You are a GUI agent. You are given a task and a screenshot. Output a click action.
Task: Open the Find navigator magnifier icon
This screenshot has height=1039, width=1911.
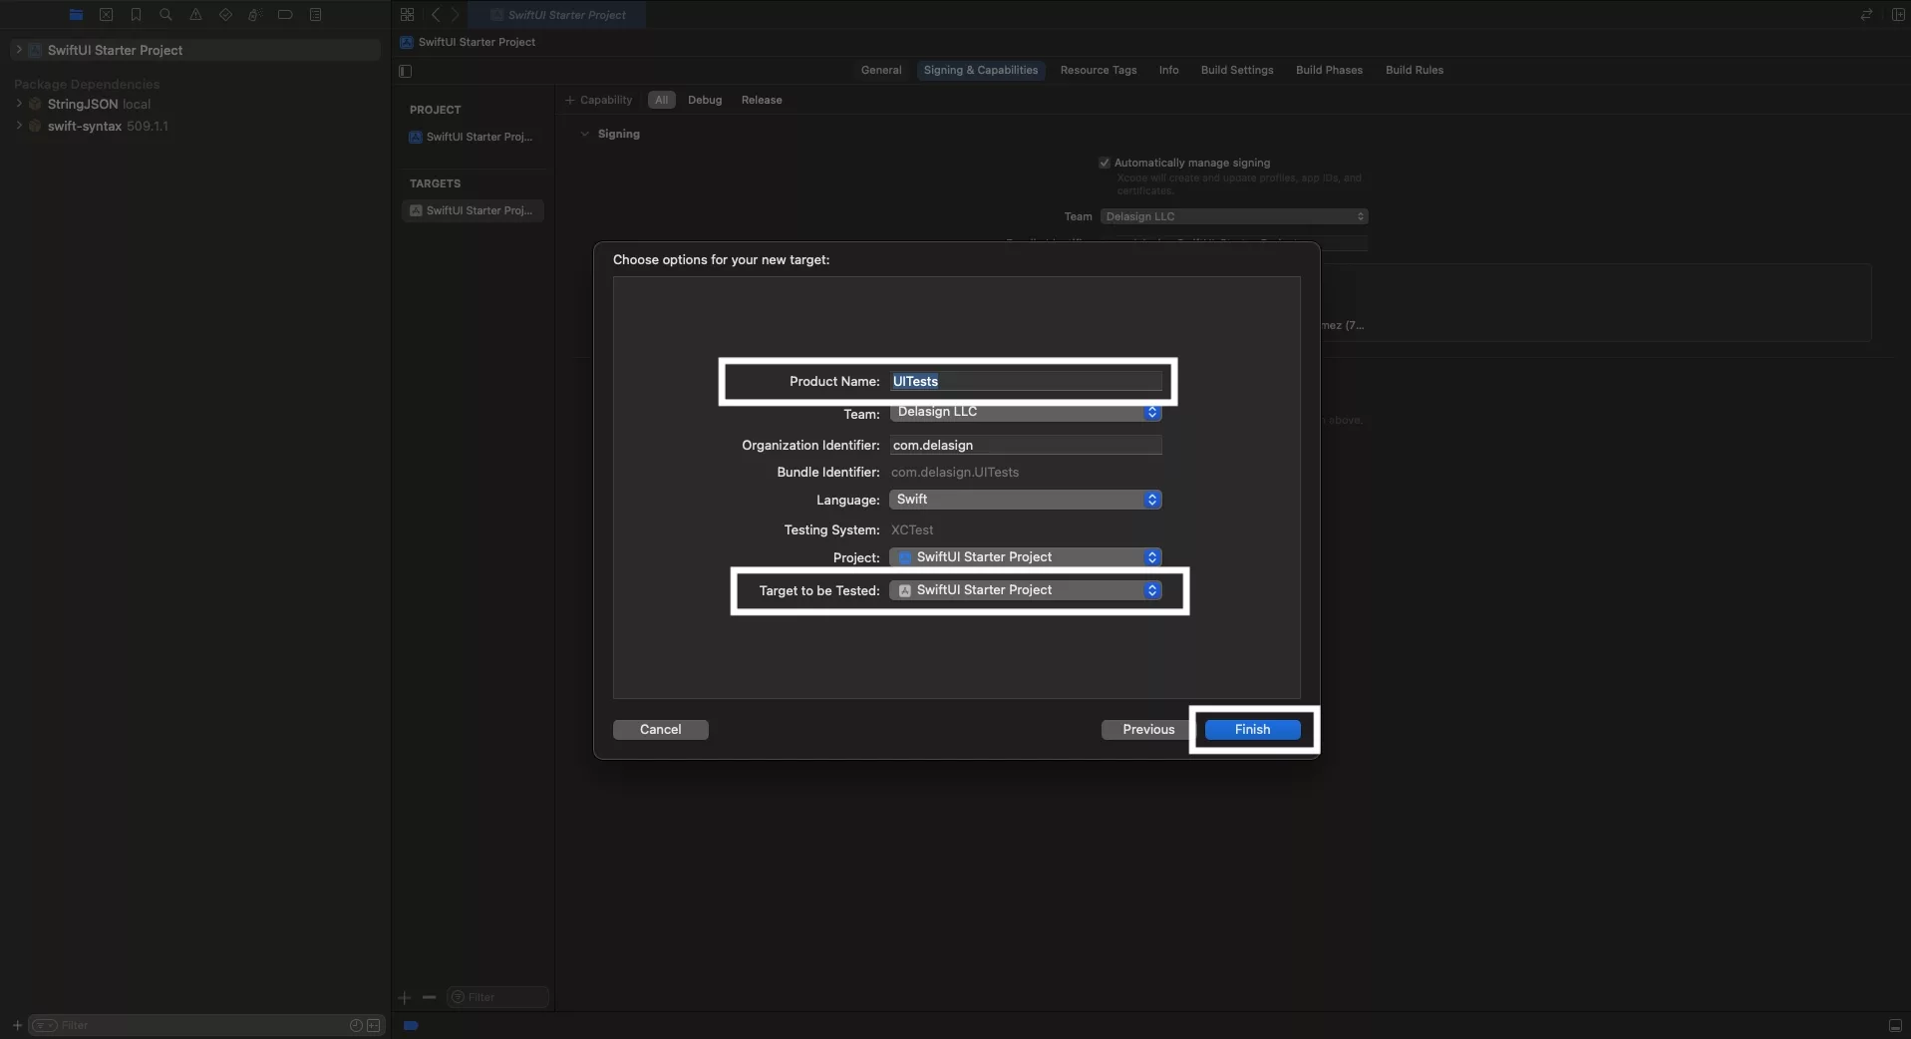pos(165,15)
